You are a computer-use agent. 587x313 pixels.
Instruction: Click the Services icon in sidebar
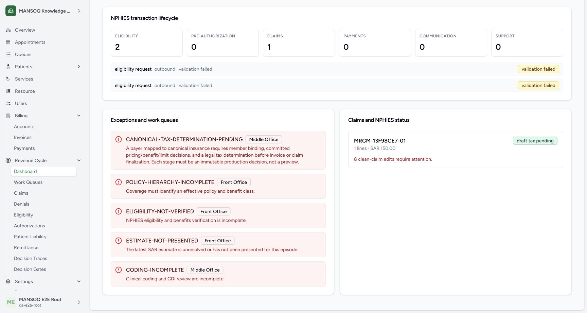pos(8,79)
